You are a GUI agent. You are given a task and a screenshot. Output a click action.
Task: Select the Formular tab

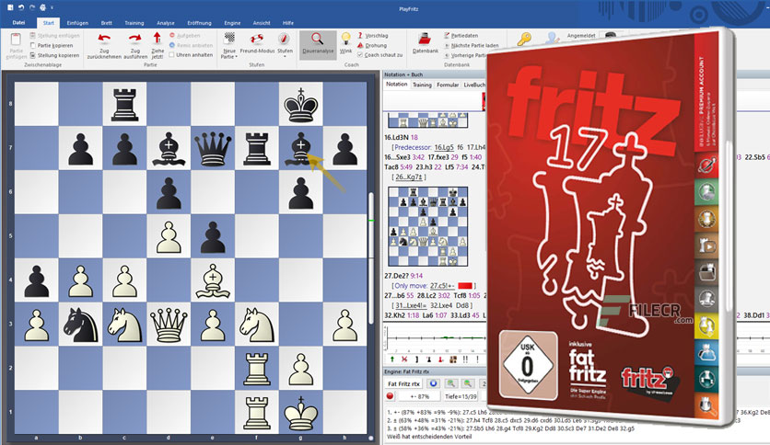click(448, 85)
